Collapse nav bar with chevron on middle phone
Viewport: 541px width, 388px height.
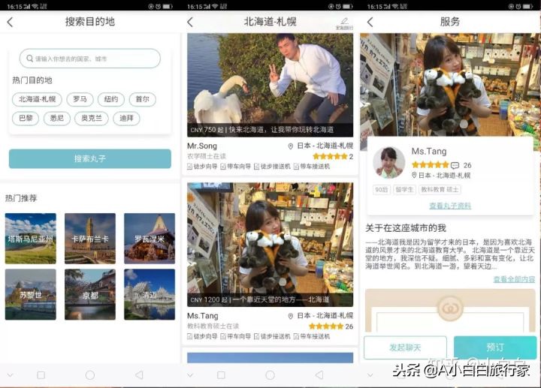tap(190, 375)
